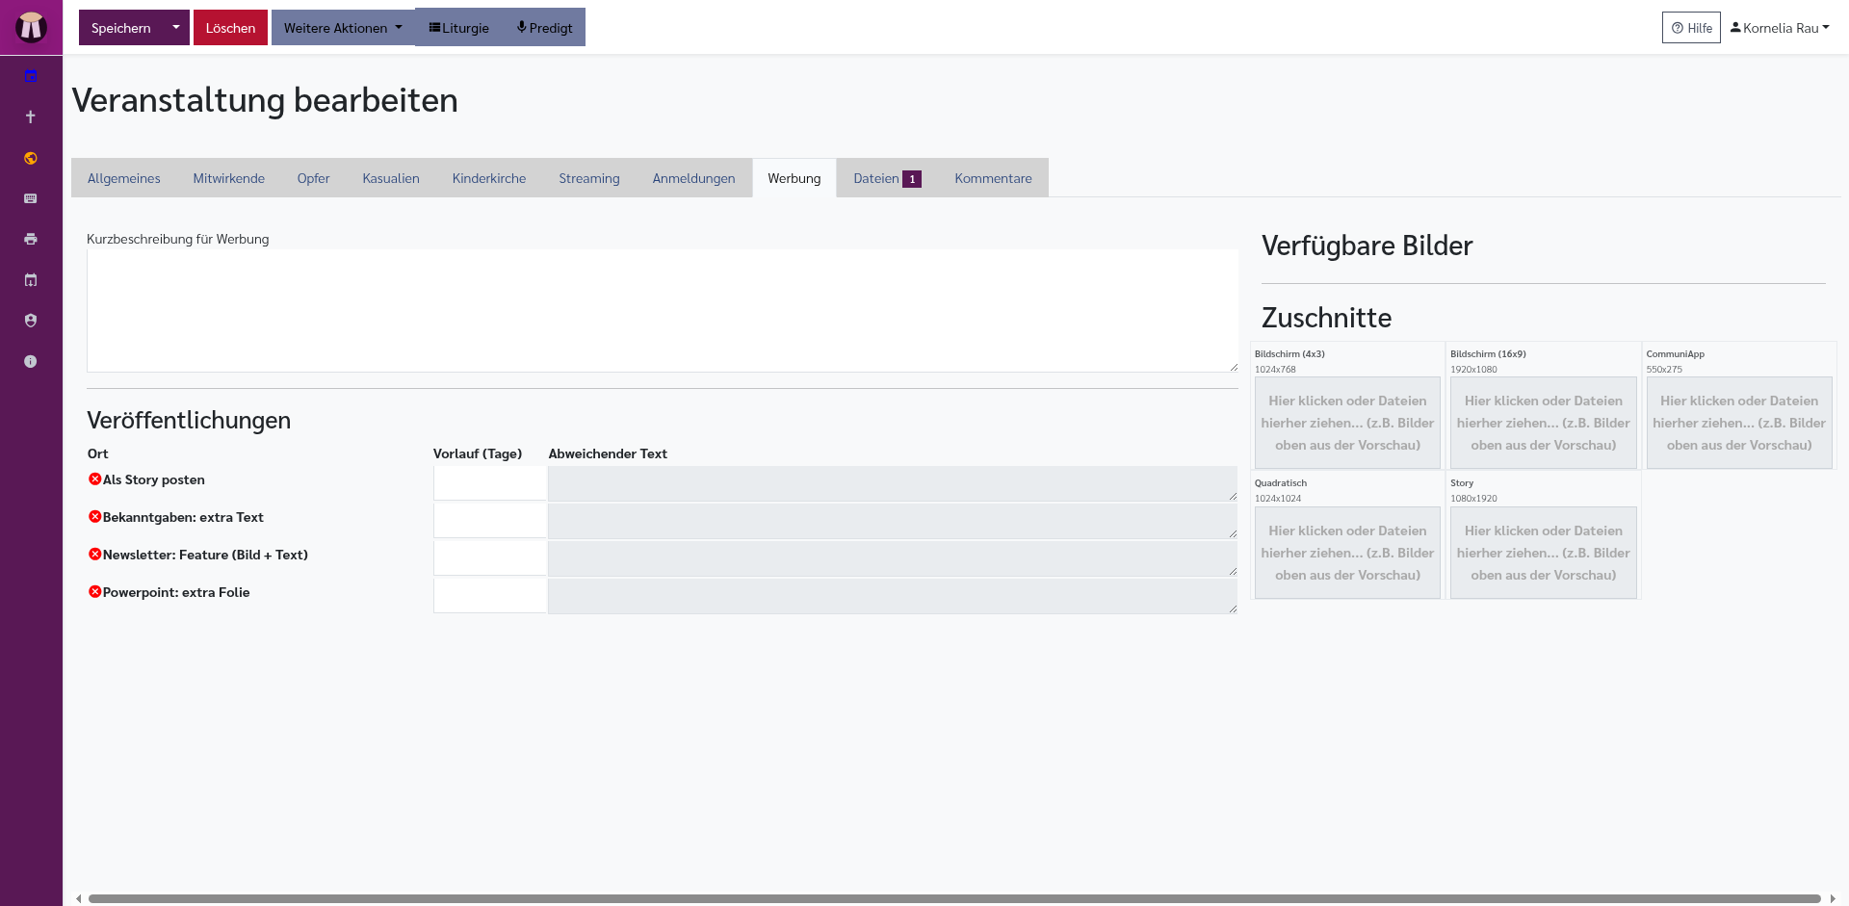The width and height of the screenshot is (1849, 906).
Task: Click Abweichender Text field for Als Story posten
Action: coord(893,483)
